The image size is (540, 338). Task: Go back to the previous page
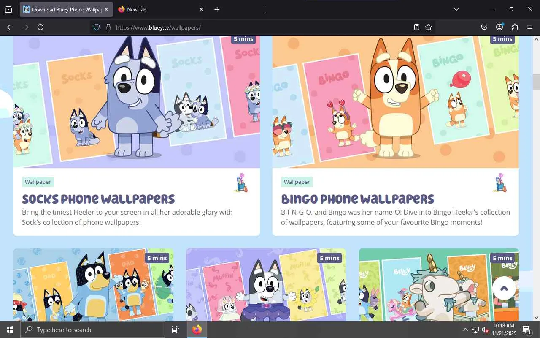[10, 27]
